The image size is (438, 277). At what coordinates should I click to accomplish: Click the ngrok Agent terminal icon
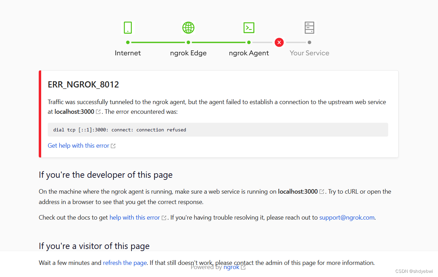249,28
